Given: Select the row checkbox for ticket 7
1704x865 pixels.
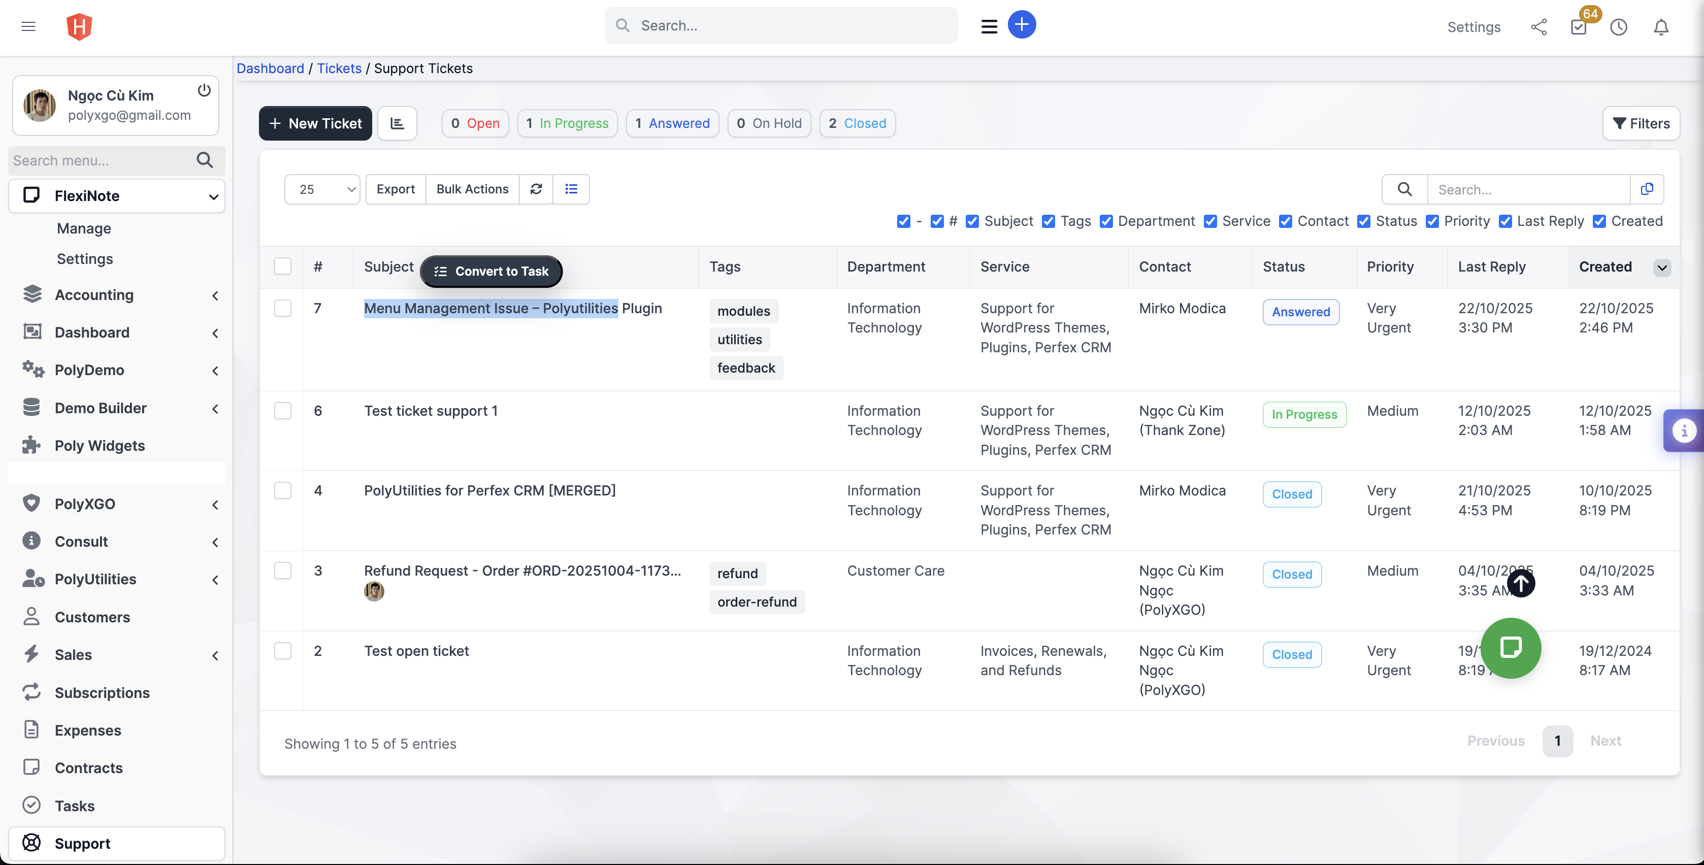Looking at the screenshot, I should pos(283,308).
